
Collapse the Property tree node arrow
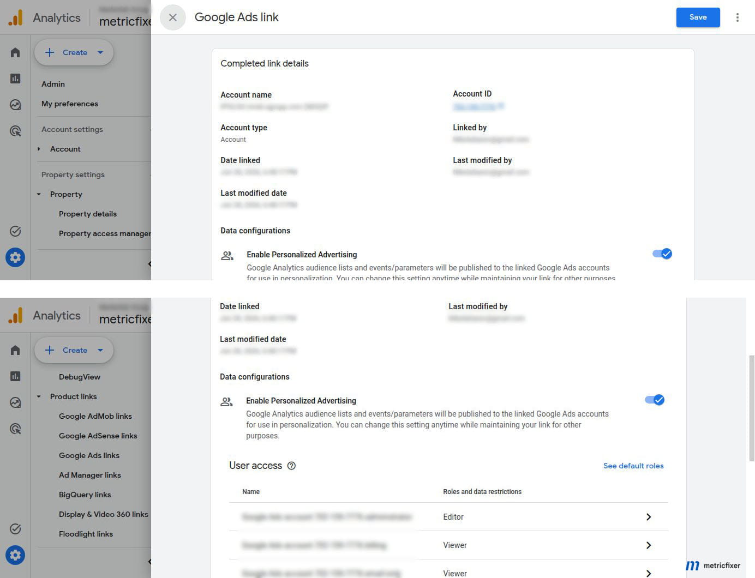(39, 194)
